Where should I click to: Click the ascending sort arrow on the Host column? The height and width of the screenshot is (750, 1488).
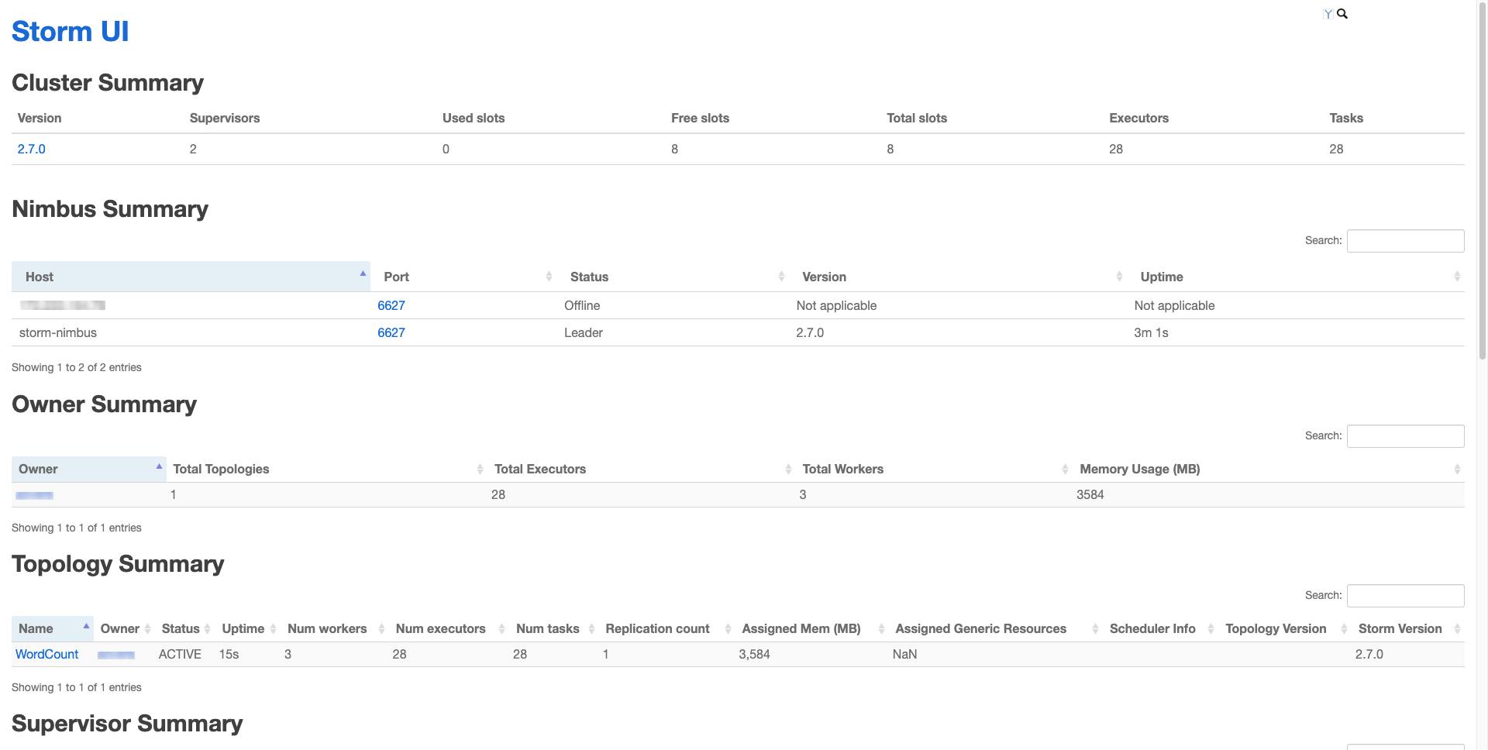pyautogui.click(x=362, y=274)
